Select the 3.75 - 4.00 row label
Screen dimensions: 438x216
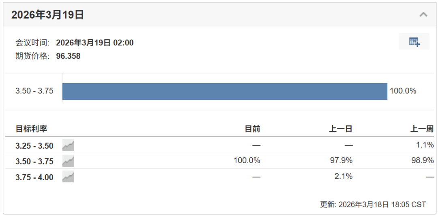[34, 177]
